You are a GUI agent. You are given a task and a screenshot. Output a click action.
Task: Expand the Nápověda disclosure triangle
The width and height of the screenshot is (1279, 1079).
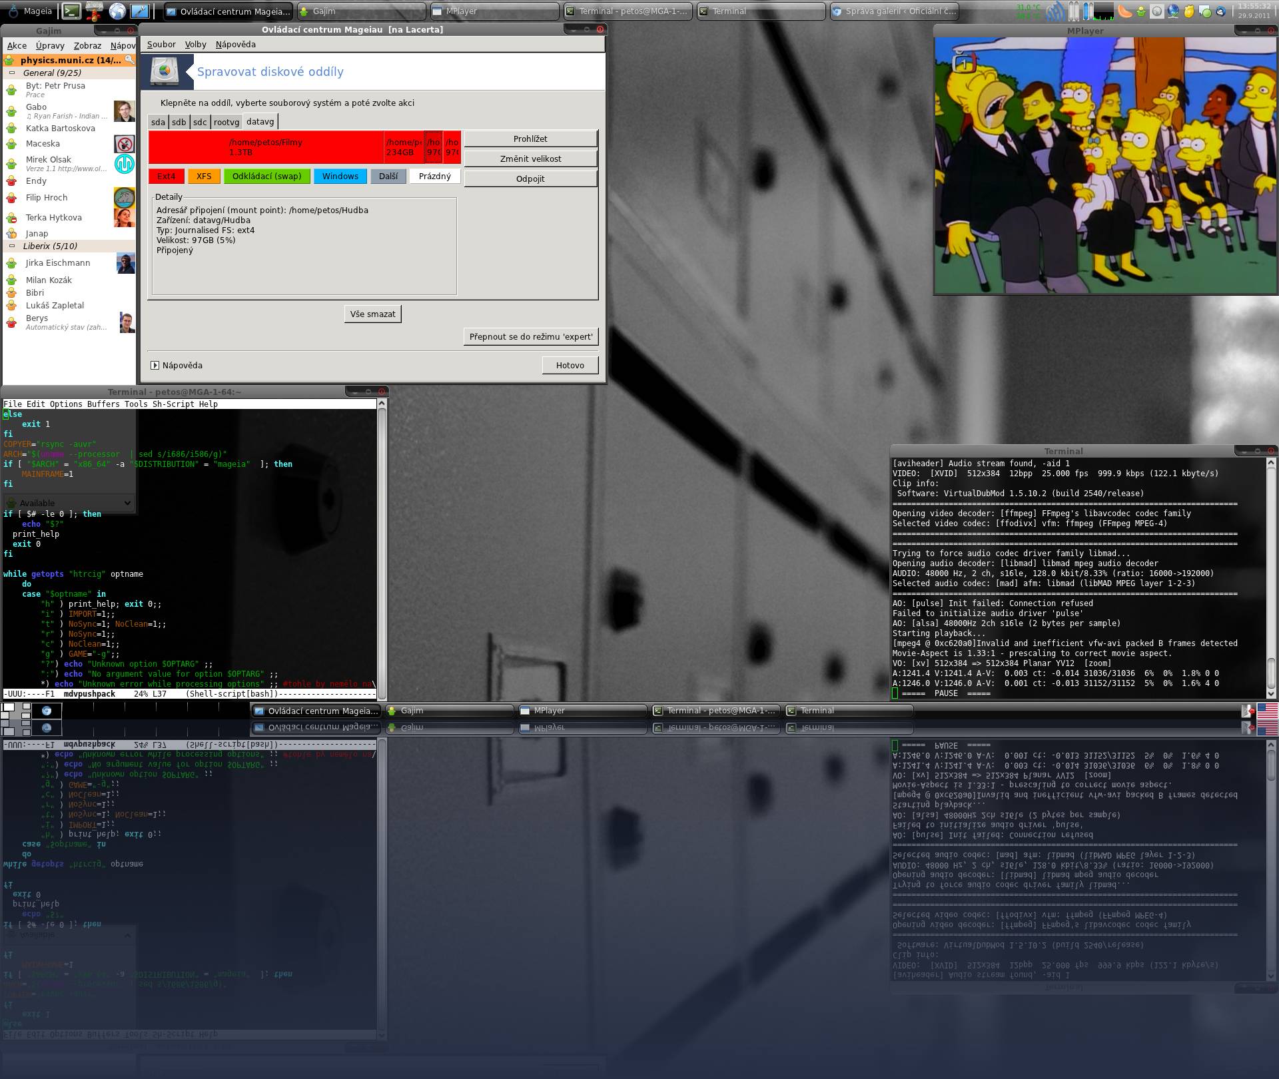(x=155, y=366)
